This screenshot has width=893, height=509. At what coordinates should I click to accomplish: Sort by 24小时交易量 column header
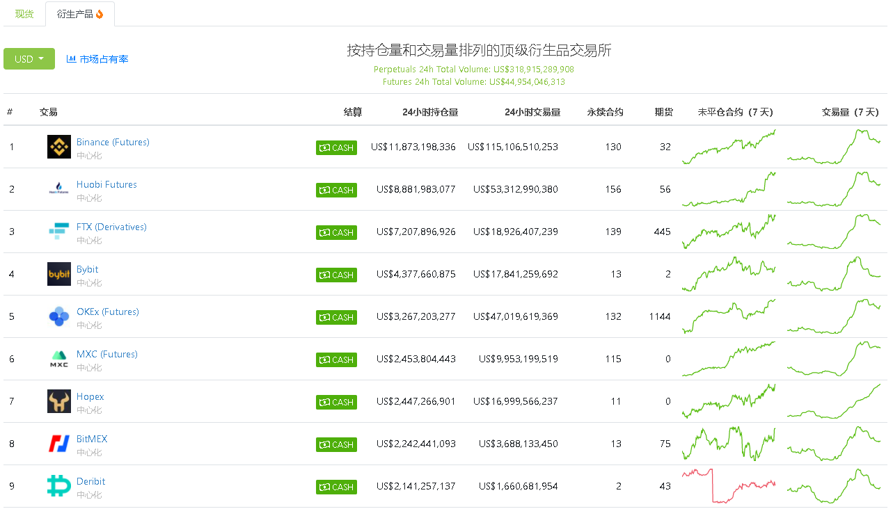pyautogui.click(x=532, y=111)
